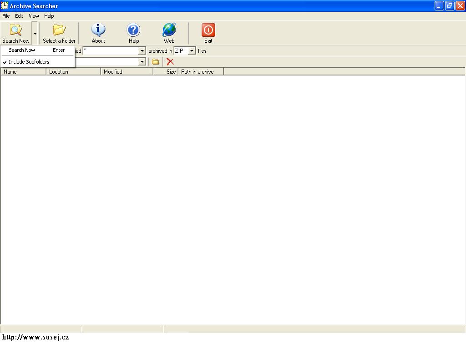
Task: Click the Archive Searcher title bar icon
Action: point(5,5)
